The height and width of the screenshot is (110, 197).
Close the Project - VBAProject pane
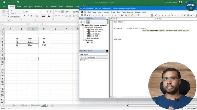107,19
